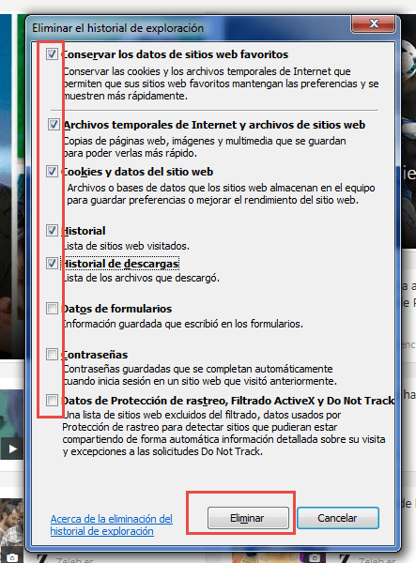Click the Datos de formularios label
The image size is (416, 563).
coord(116,309)
